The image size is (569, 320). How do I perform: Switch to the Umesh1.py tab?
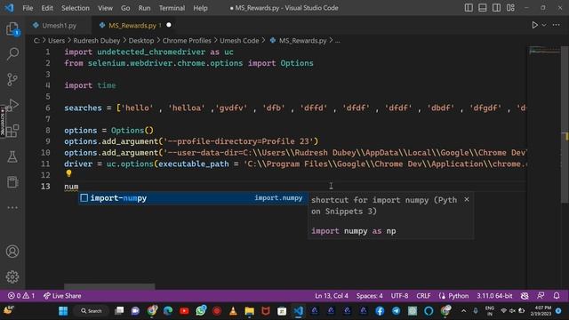[60, 26]
